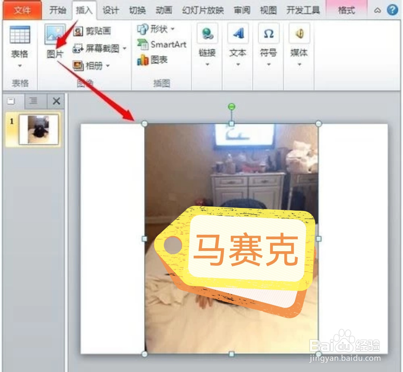Switch to the 插入 tab
Viewport: 403px width, 372px height.
tap(84, 10)
